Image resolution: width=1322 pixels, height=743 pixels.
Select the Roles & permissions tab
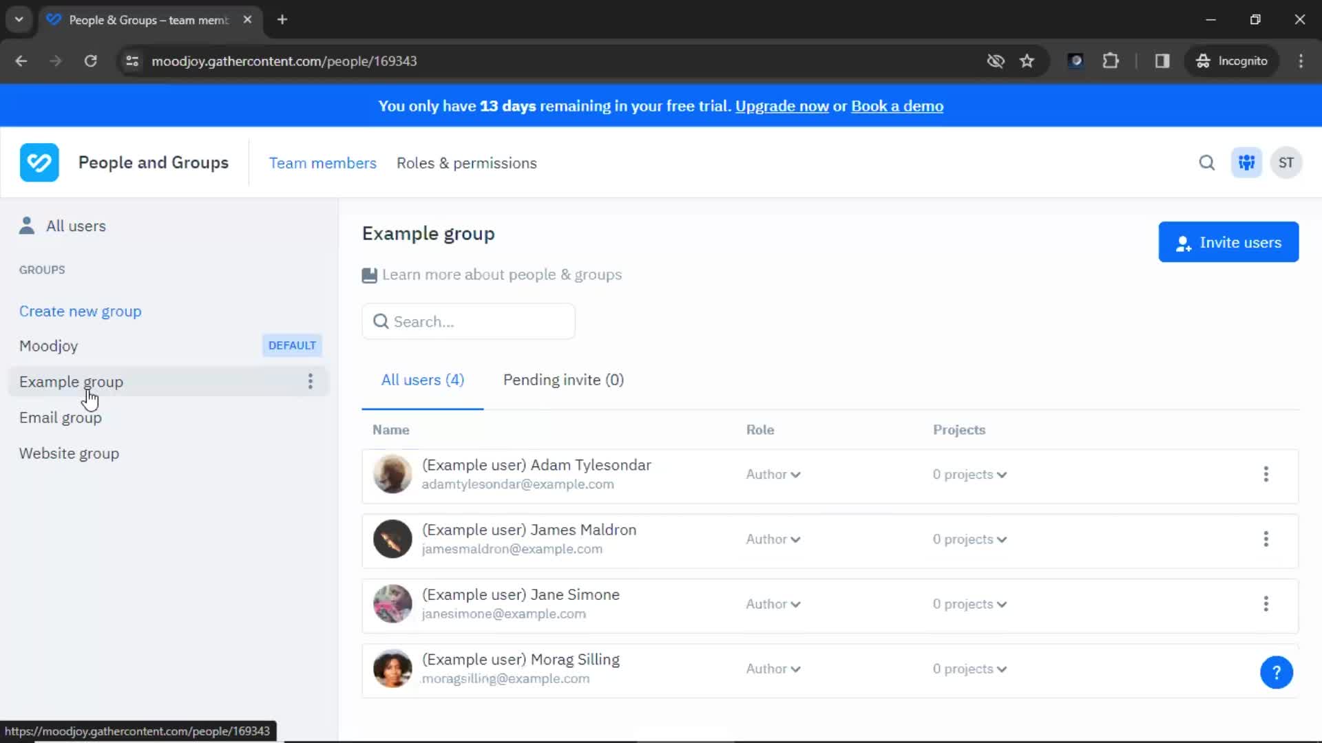(x=467, y=162)
